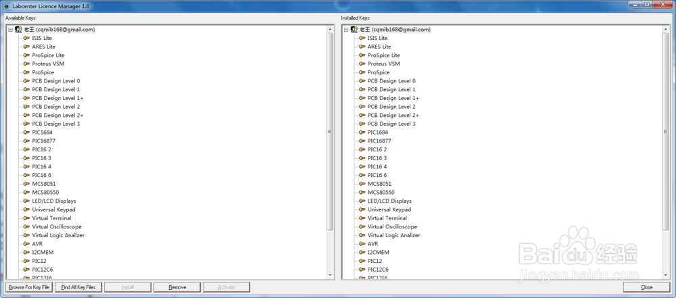
Task: Select AVR in Installed Keys
Action: coord(372,244)
